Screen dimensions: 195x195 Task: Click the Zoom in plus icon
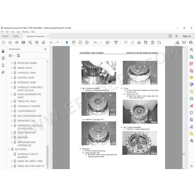click(87, 42)
